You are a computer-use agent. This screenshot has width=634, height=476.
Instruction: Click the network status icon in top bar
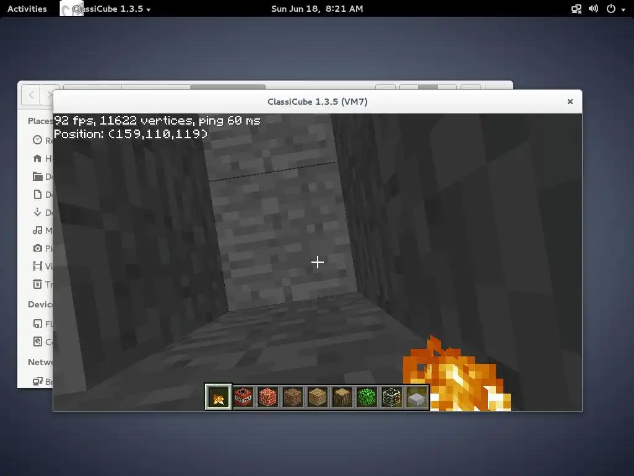tap(576, 9)
